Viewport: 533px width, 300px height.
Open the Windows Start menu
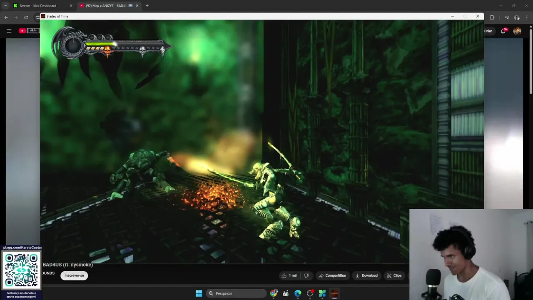(199, 293)
